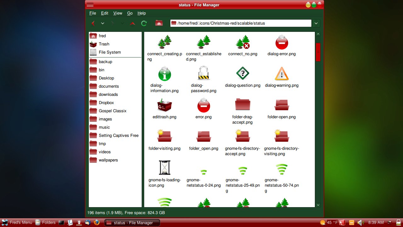
Task: Click the red vertical scrollbar thumb
Action: click(318, 52)
